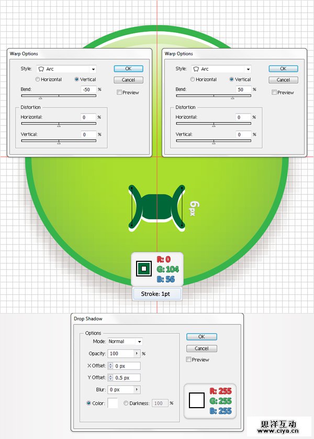Open Style dropdown in right Warp dialog
This screenshot has height=439, width=314.
point(248,69)
